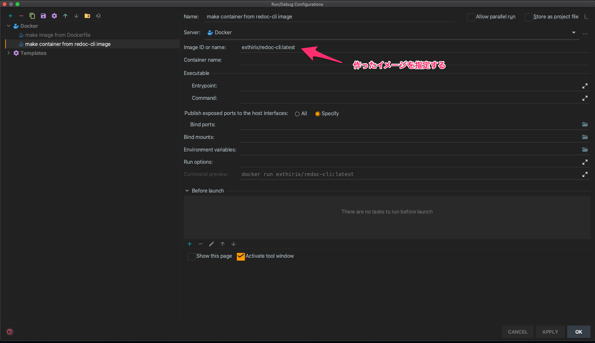Focus the Entrypoint input field
The image size is (595, 343).
click(x=410, y=86)
